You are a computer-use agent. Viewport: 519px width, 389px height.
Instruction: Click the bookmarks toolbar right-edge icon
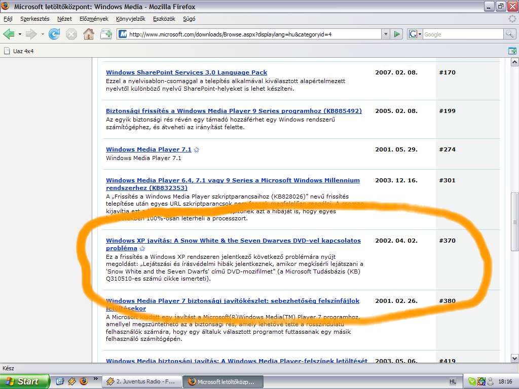point(512,51)
